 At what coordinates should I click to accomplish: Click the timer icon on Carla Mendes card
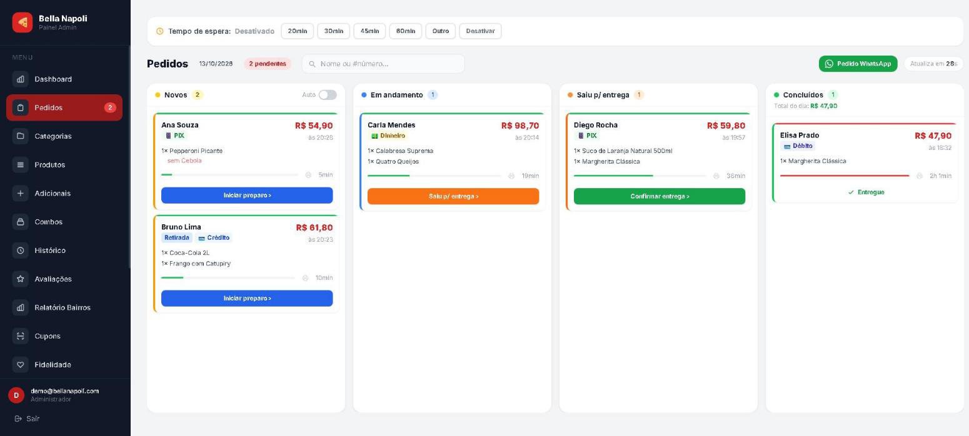pyautogui.click(x=511, y=176)
